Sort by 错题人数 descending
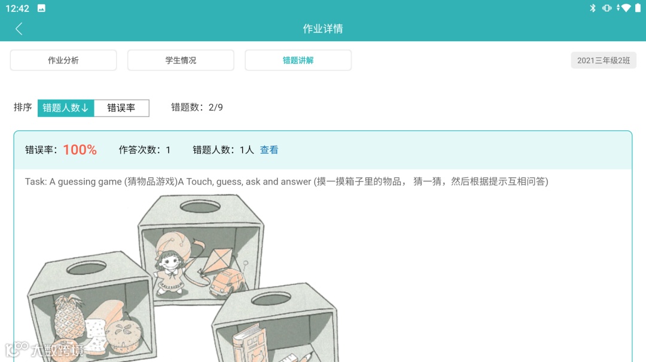 tap(66, 108)
